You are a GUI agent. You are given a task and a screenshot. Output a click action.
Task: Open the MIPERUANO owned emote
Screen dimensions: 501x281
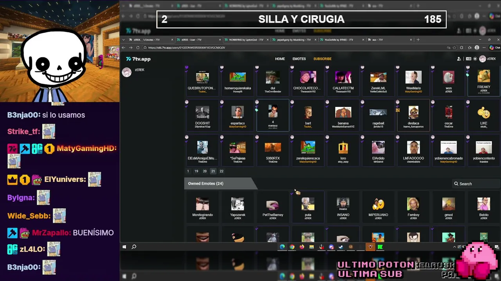378,207
